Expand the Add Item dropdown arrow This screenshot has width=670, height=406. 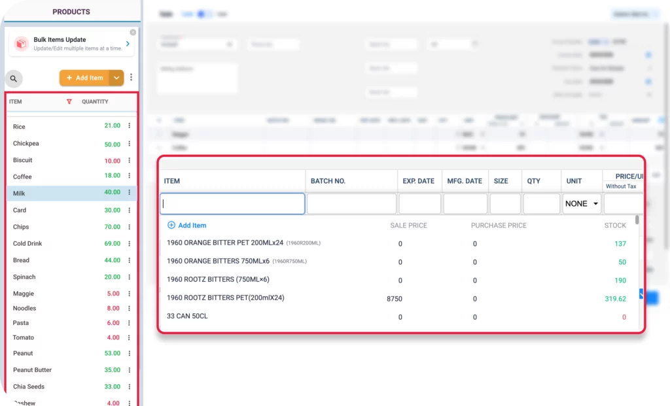pos(116,78)
